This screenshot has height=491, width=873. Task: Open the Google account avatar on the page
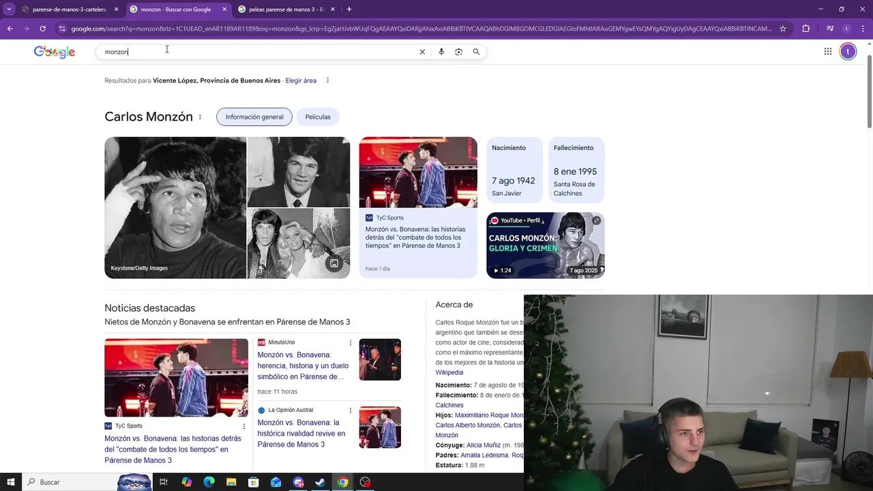click(x=848, y=51)
